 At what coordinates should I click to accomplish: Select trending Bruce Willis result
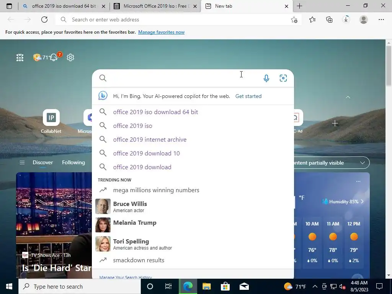tap(193, 206)
